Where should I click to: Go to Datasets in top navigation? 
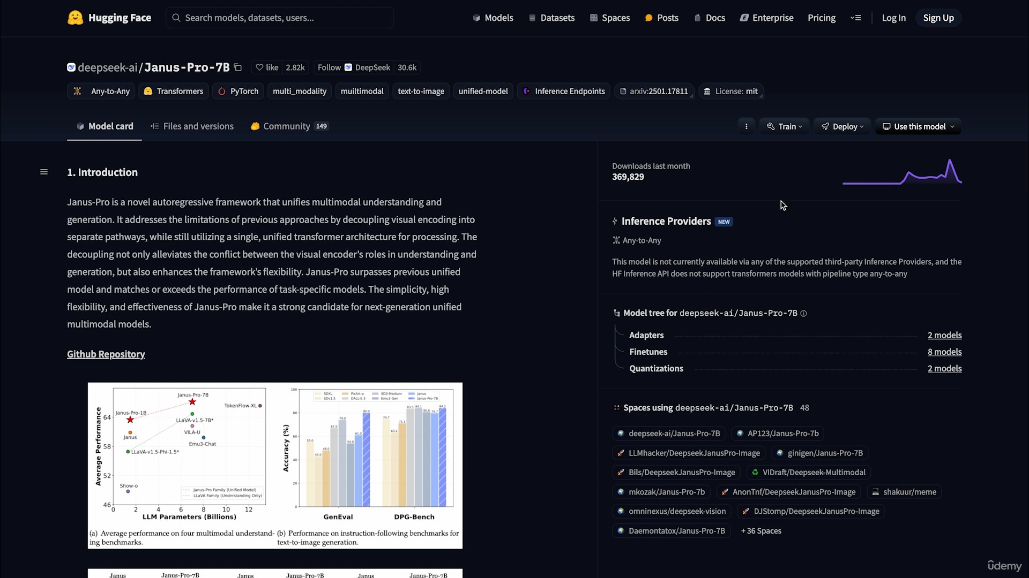click(551, 18)
